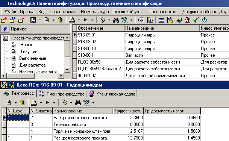Viewport: 229px width, 141px height.
Task: Select Для расчетов tree item
Action: [33, 65]
